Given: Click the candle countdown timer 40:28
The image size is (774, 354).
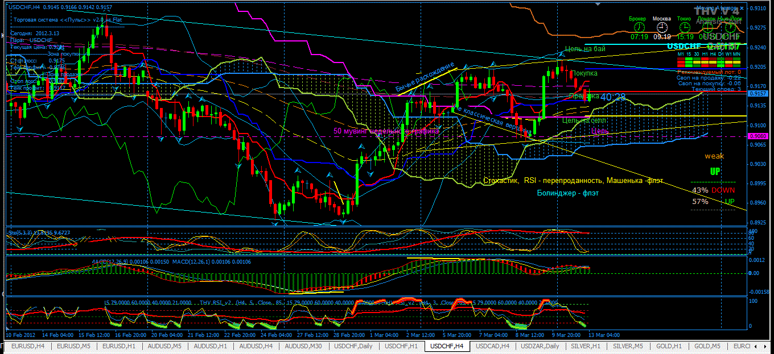Looking at the screenshot, I should coord(613,97).
